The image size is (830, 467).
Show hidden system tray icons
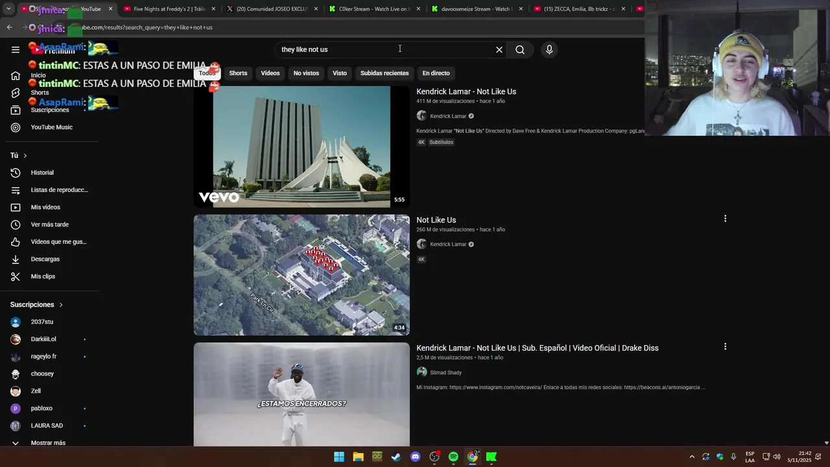[x=692, y=457]
